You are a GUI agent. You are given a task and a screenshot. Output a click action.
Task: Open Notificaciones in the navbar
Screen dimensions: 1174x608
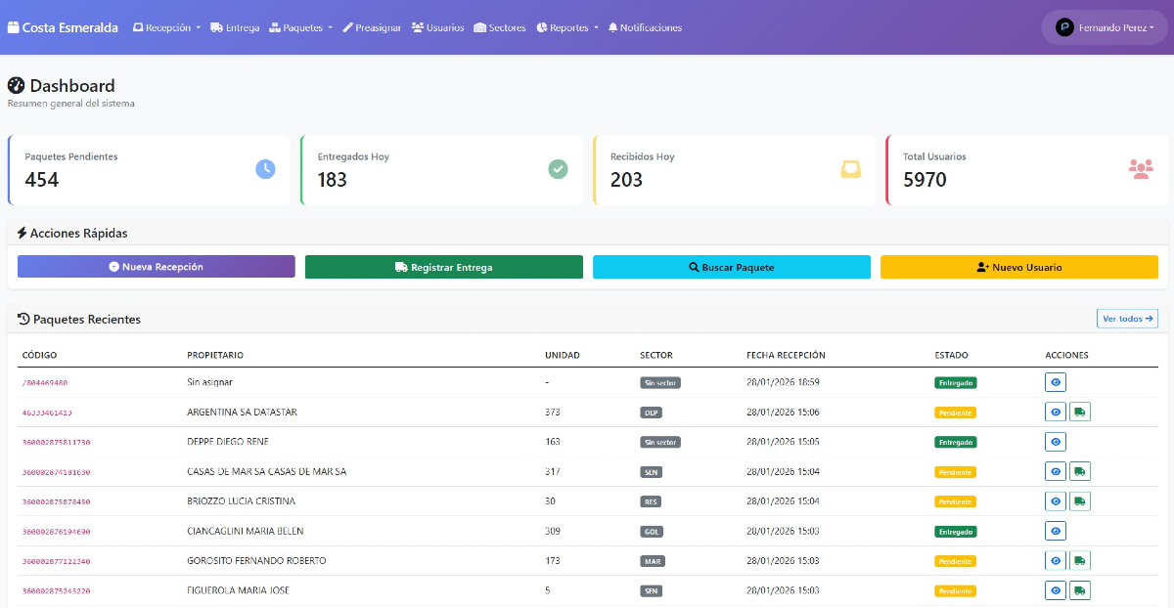coord(645,27)
